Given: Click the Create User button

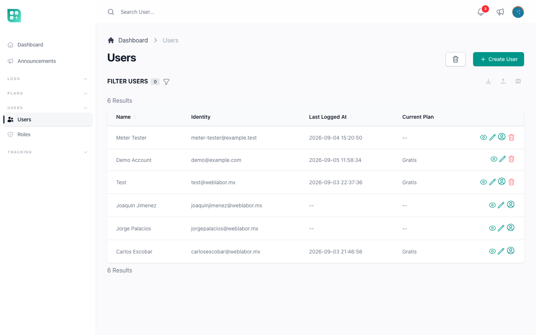Looking at the screenshot, I should click(x=498, y=59).
